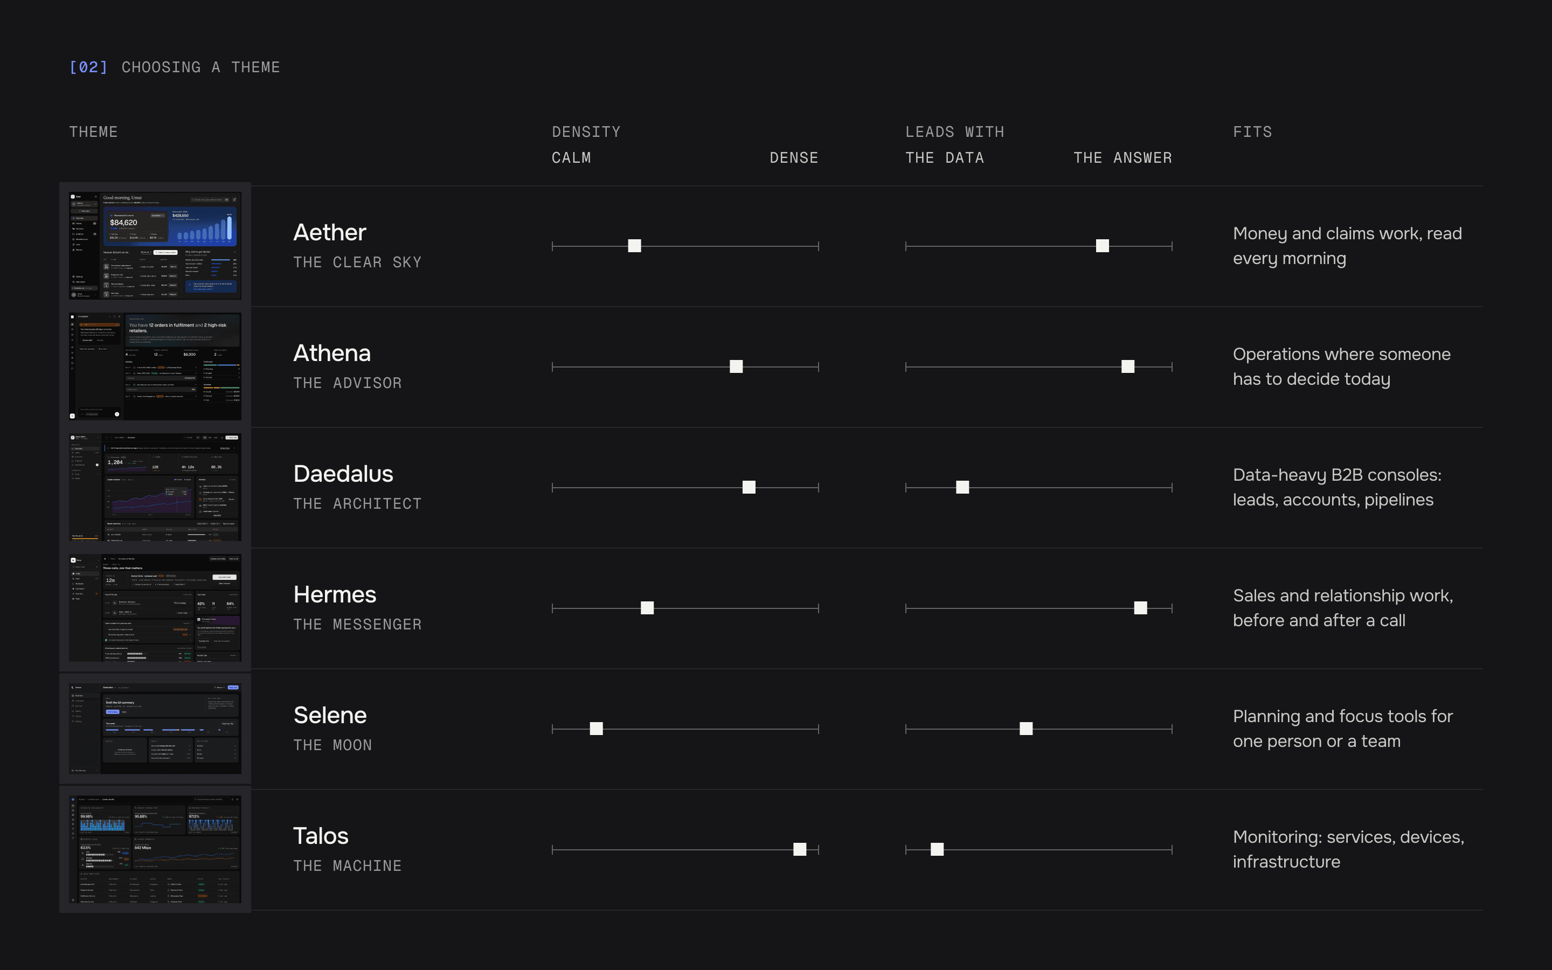The height and width of the screenshot is (970, 1552).
Task: Click the DENSE scale label
Action: point(794,158)
